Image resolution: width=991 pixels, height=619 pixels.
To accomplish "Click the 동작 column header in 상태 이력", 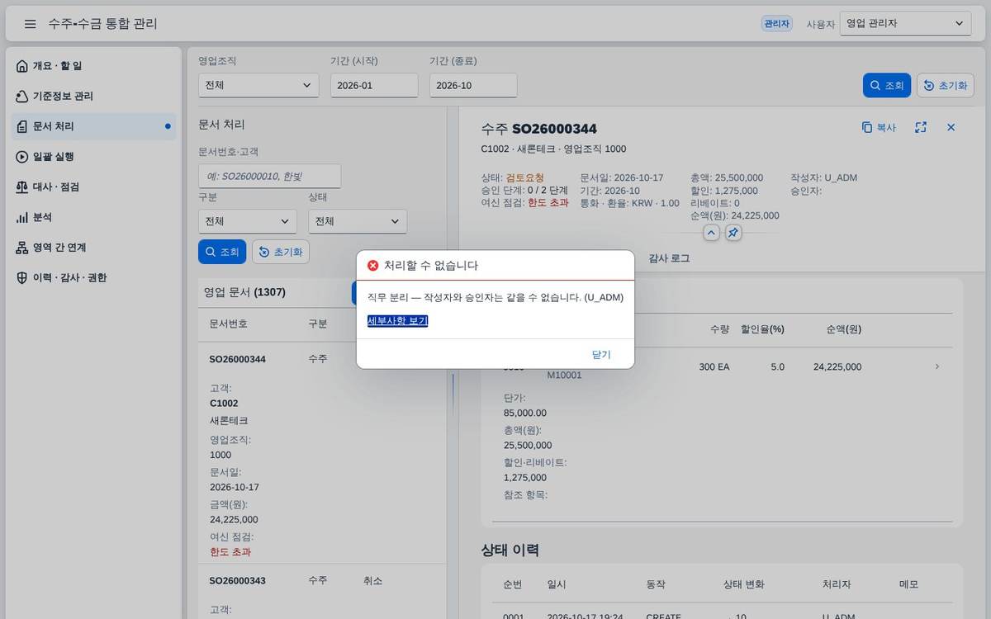I will pos(656,584).
